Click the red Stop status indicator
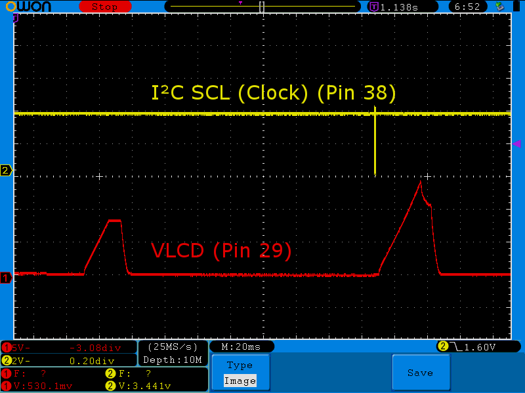The height and width of the screenshot is (393, 525). click(x=105, y=7)
